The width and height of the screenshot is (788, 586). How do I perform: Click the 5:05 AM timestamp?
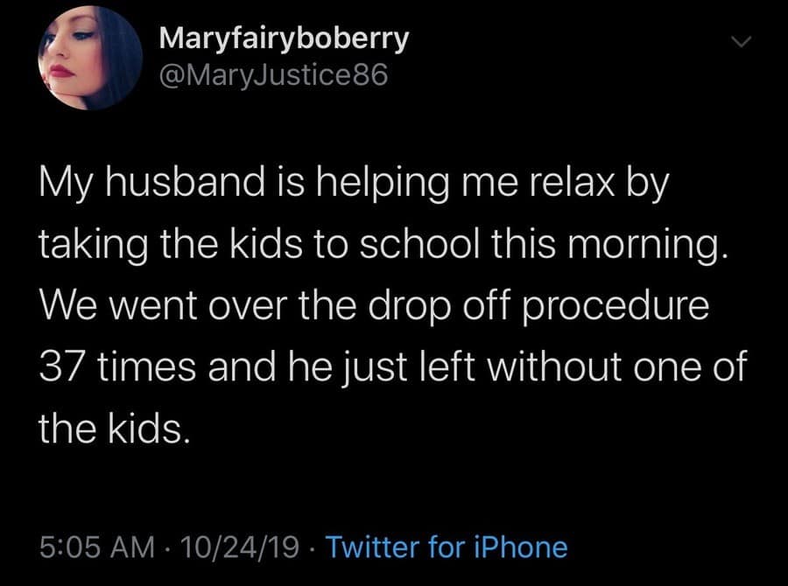[x=84, y=548]
